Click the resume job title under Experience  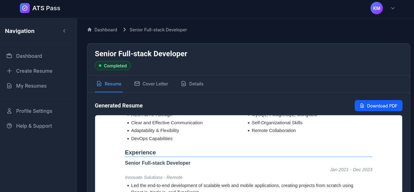click(158, 163)
